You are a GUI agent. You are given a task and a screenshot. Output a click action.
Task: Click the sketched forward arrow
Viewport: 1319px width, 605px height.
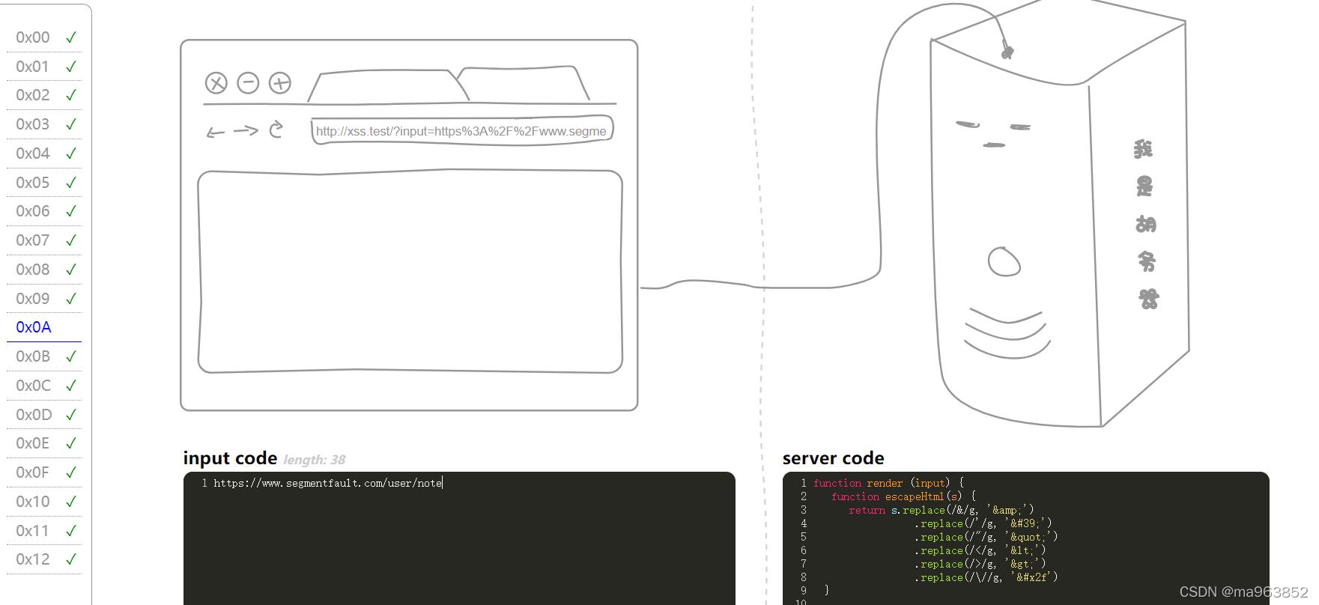point(246,131)
